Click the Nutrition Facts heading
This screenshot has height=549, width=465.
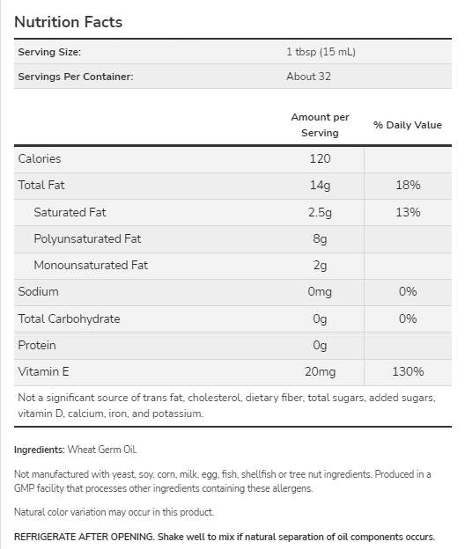click(x=69, y=22)
